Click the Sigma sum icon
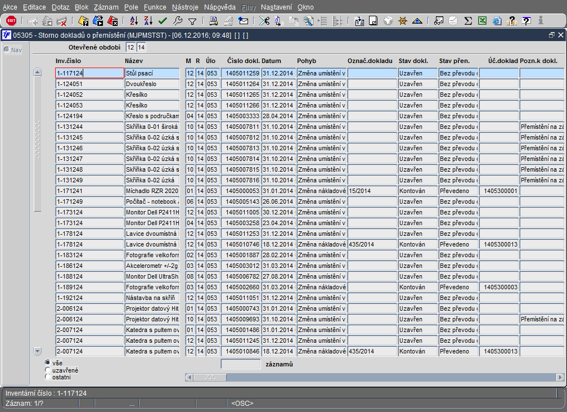567x412 pixels. coord(468,21)
